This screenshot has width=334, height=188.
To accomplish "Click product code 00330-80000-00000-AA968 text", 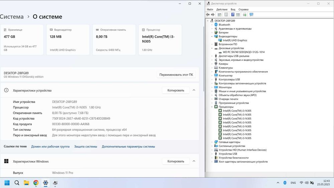I will click(x=71, y=124).
